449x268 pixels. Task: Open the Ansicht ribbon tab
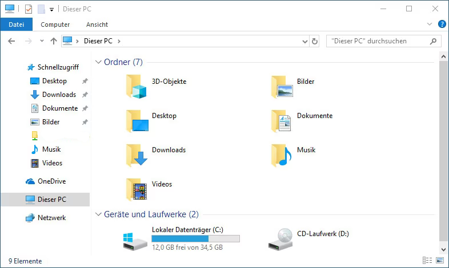click(97, 25)
